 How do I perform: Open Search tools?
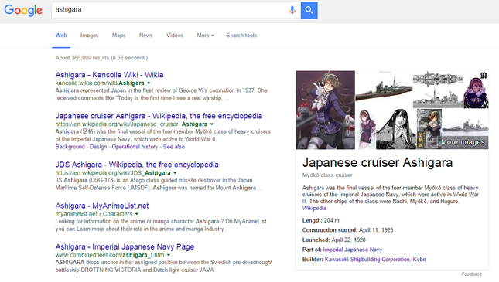(x=241, y=36)
